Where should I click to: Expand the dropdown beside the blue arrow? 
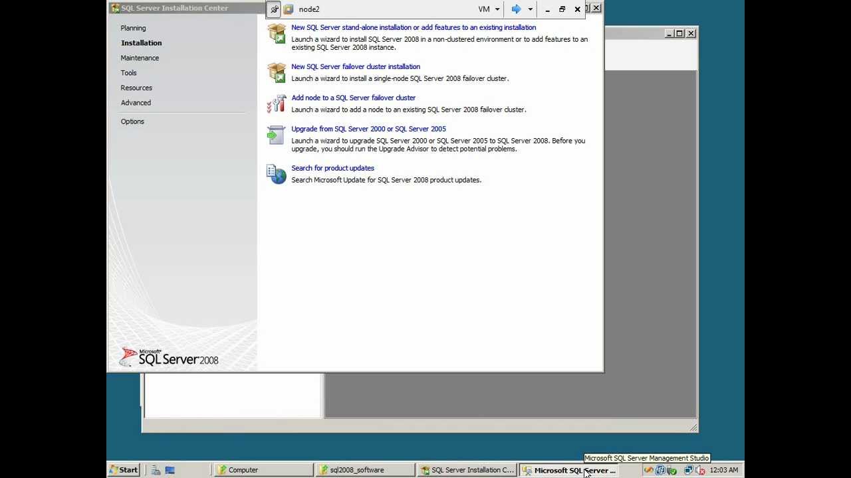point(530,9)
